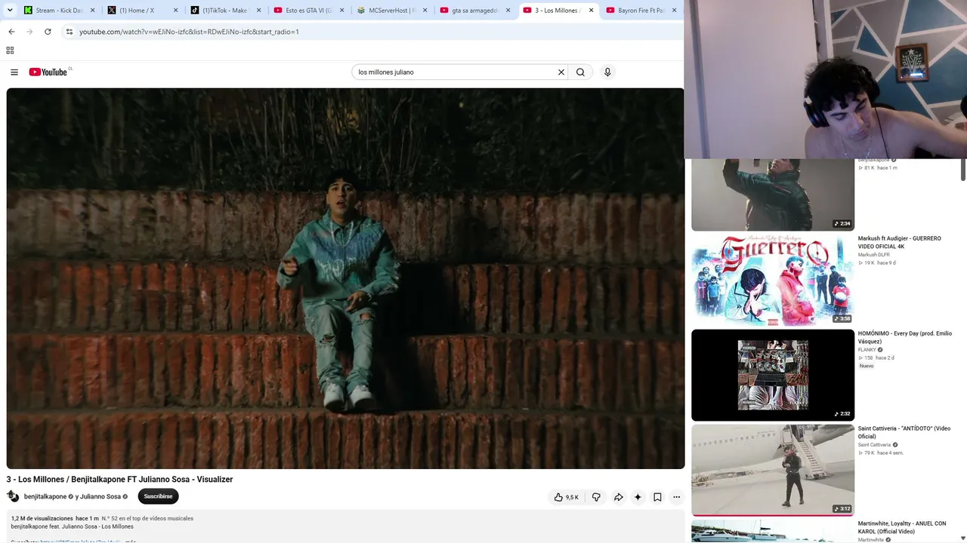967x543 pixels.
Task: Select the URL in the address bar
Action: 189,32
